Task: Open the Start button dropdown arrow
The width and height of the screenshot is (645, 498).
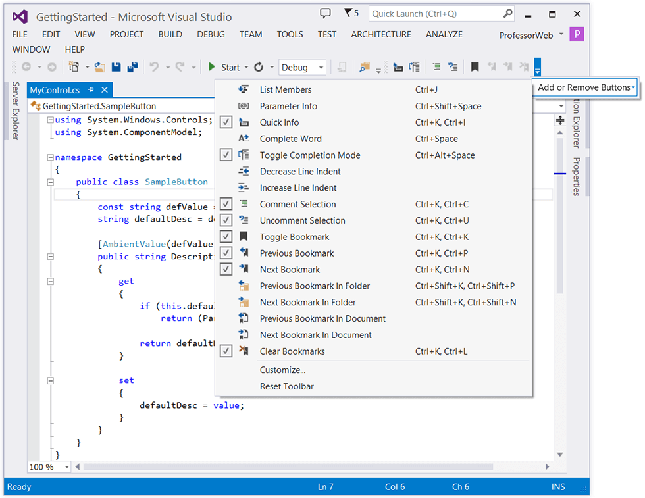Action: point(246,67)
